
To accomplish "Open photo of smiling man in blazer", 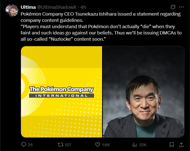I will click(144, 92).
